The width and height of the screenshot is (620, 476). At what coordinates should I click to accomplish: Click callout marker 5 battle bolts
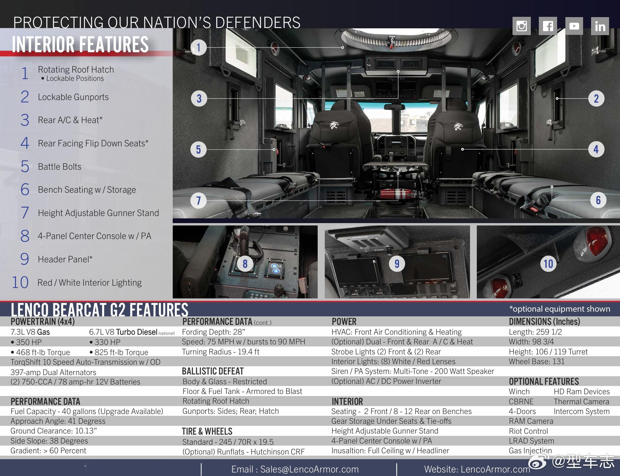click(x=198, y=149)
